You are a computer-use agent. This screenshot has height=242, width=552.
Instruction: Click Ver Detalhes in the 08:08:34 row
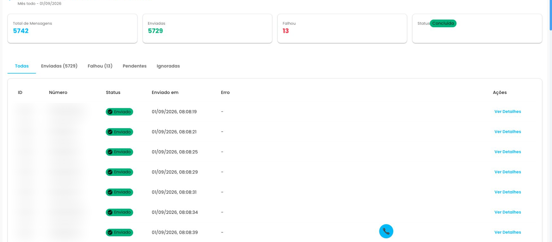[x=507, y=212]
